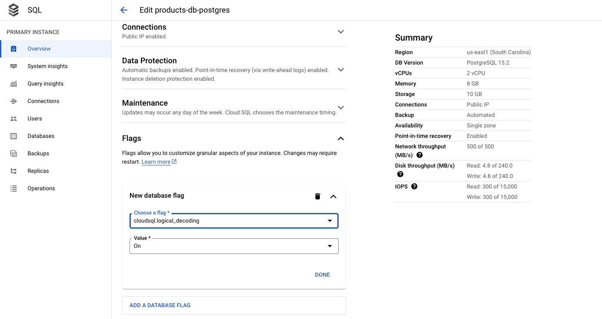Expand the Data Protection section chevron
The width and height of the screenshot is (602, 319).
pos(341,70)
